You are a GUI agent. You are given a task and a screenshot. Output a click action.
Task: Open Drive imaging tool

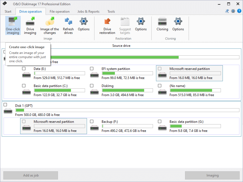30,26
